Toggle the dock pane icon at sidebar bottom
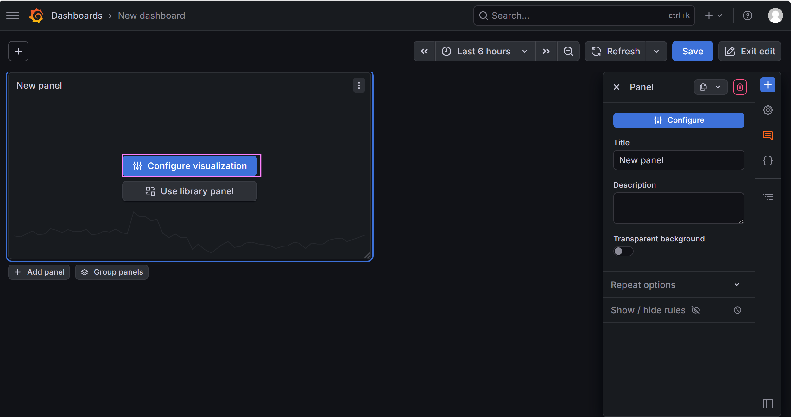The height and width of the screenshot is (417, 791). [x=768, y=404]
